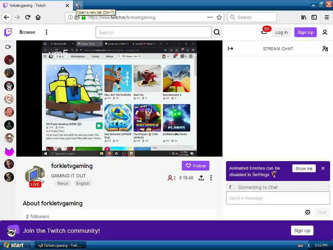Click the GAMING IT OUT stream title
The image size is (333, 250).
pos(68,176)
